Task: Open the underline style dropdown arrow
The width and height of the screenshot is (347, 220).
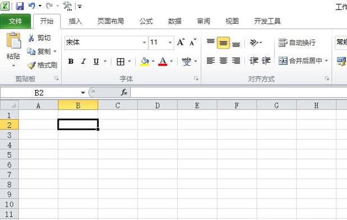Action: 105,61
